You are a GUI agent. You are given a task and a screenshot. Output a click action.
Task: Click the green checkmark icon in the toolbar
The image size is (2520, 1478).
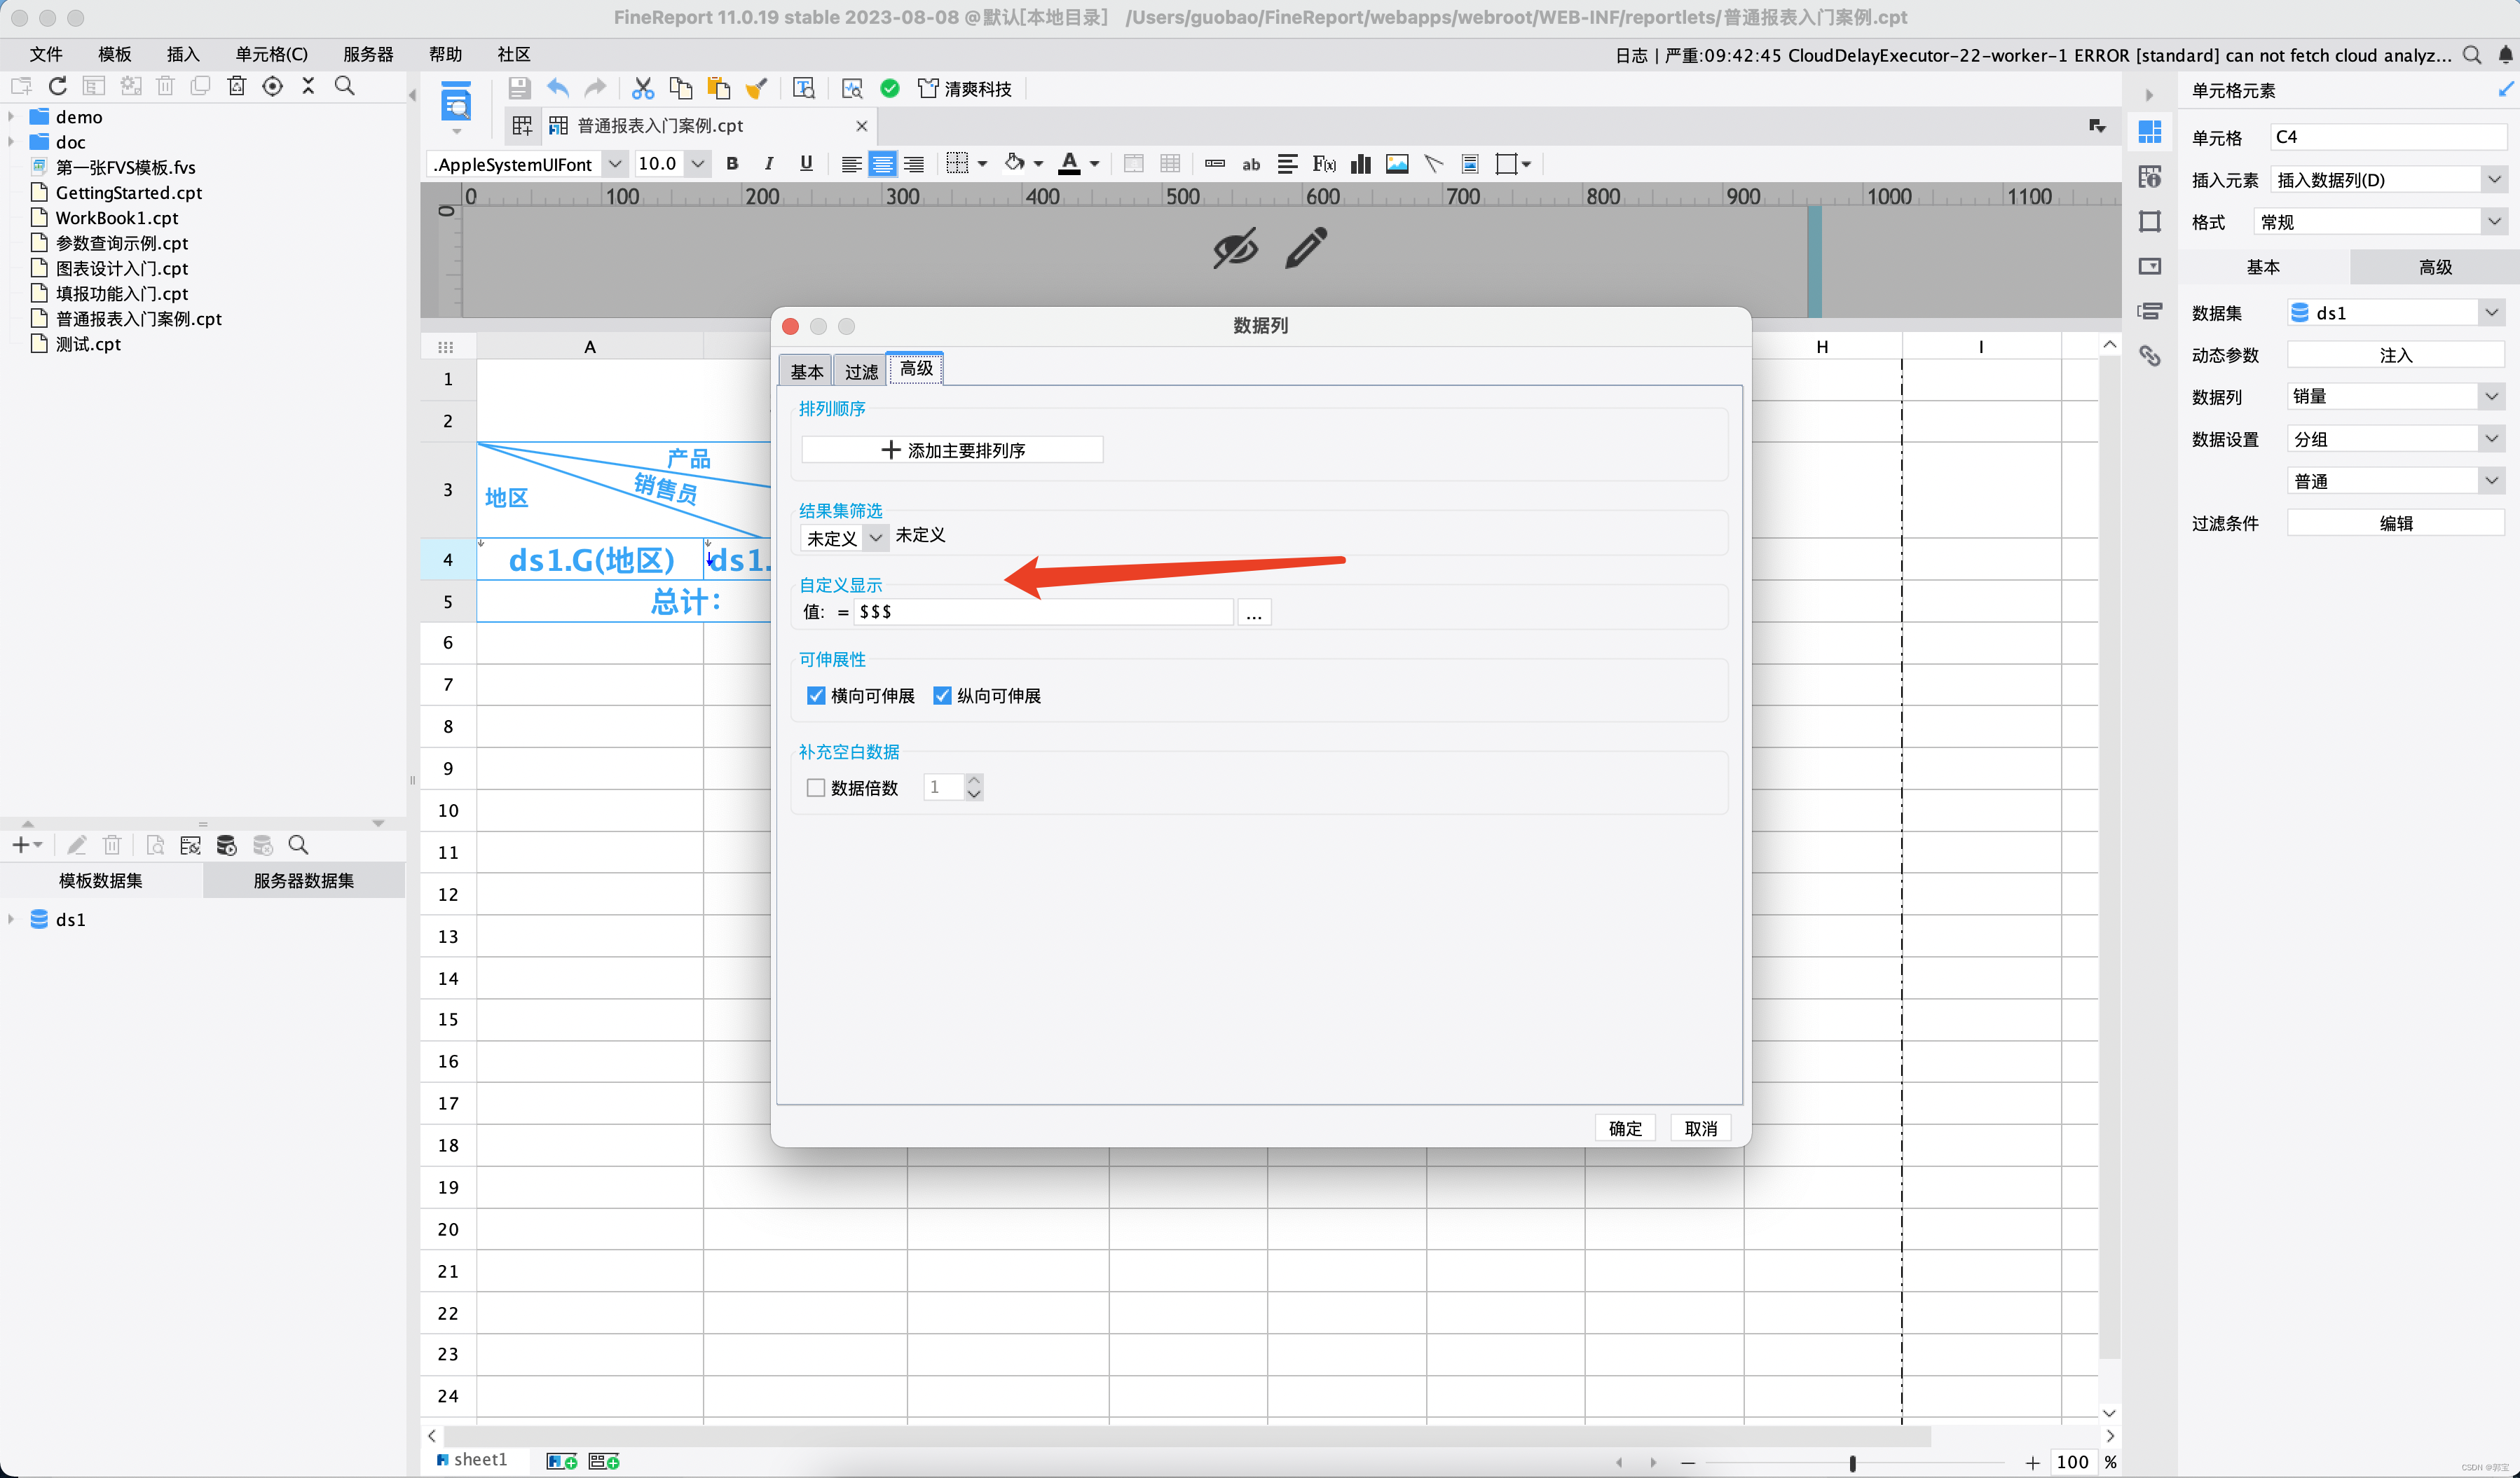(x=889, y=89)
